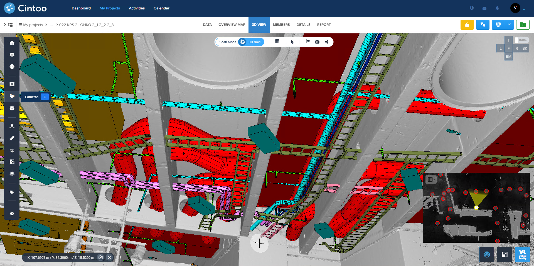Select the pointer cursor tool in the toolbar
534x266 pixels.
(x=292, y=42)
